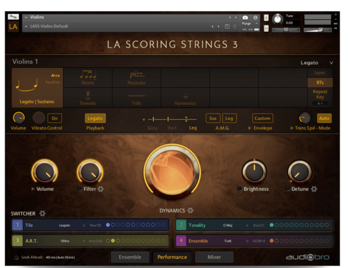This screenshot has height=268, width=350.
Task: Select Sordino mode on Legato tile
Action: pos(53,82)
